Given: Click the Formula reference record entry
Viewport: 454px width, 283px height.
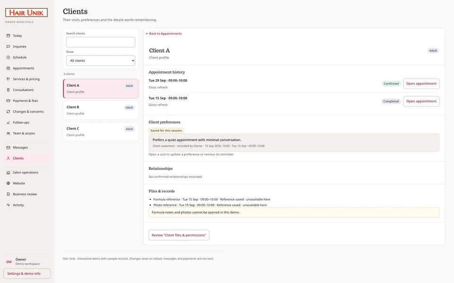Looking at the screenshot, I should tap(212, 199).
